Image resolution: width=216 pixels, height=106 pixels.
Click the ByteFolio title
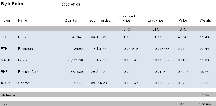coord(12,4)
